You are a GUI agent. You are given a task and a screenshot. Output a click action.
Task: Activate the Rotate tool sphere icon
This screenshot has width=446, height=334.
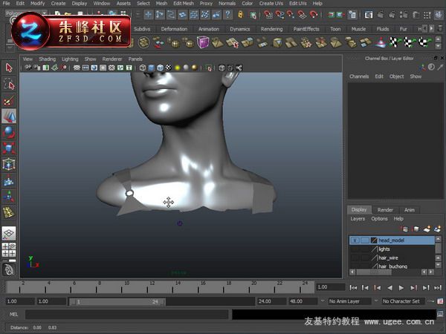tap(9, 132)
